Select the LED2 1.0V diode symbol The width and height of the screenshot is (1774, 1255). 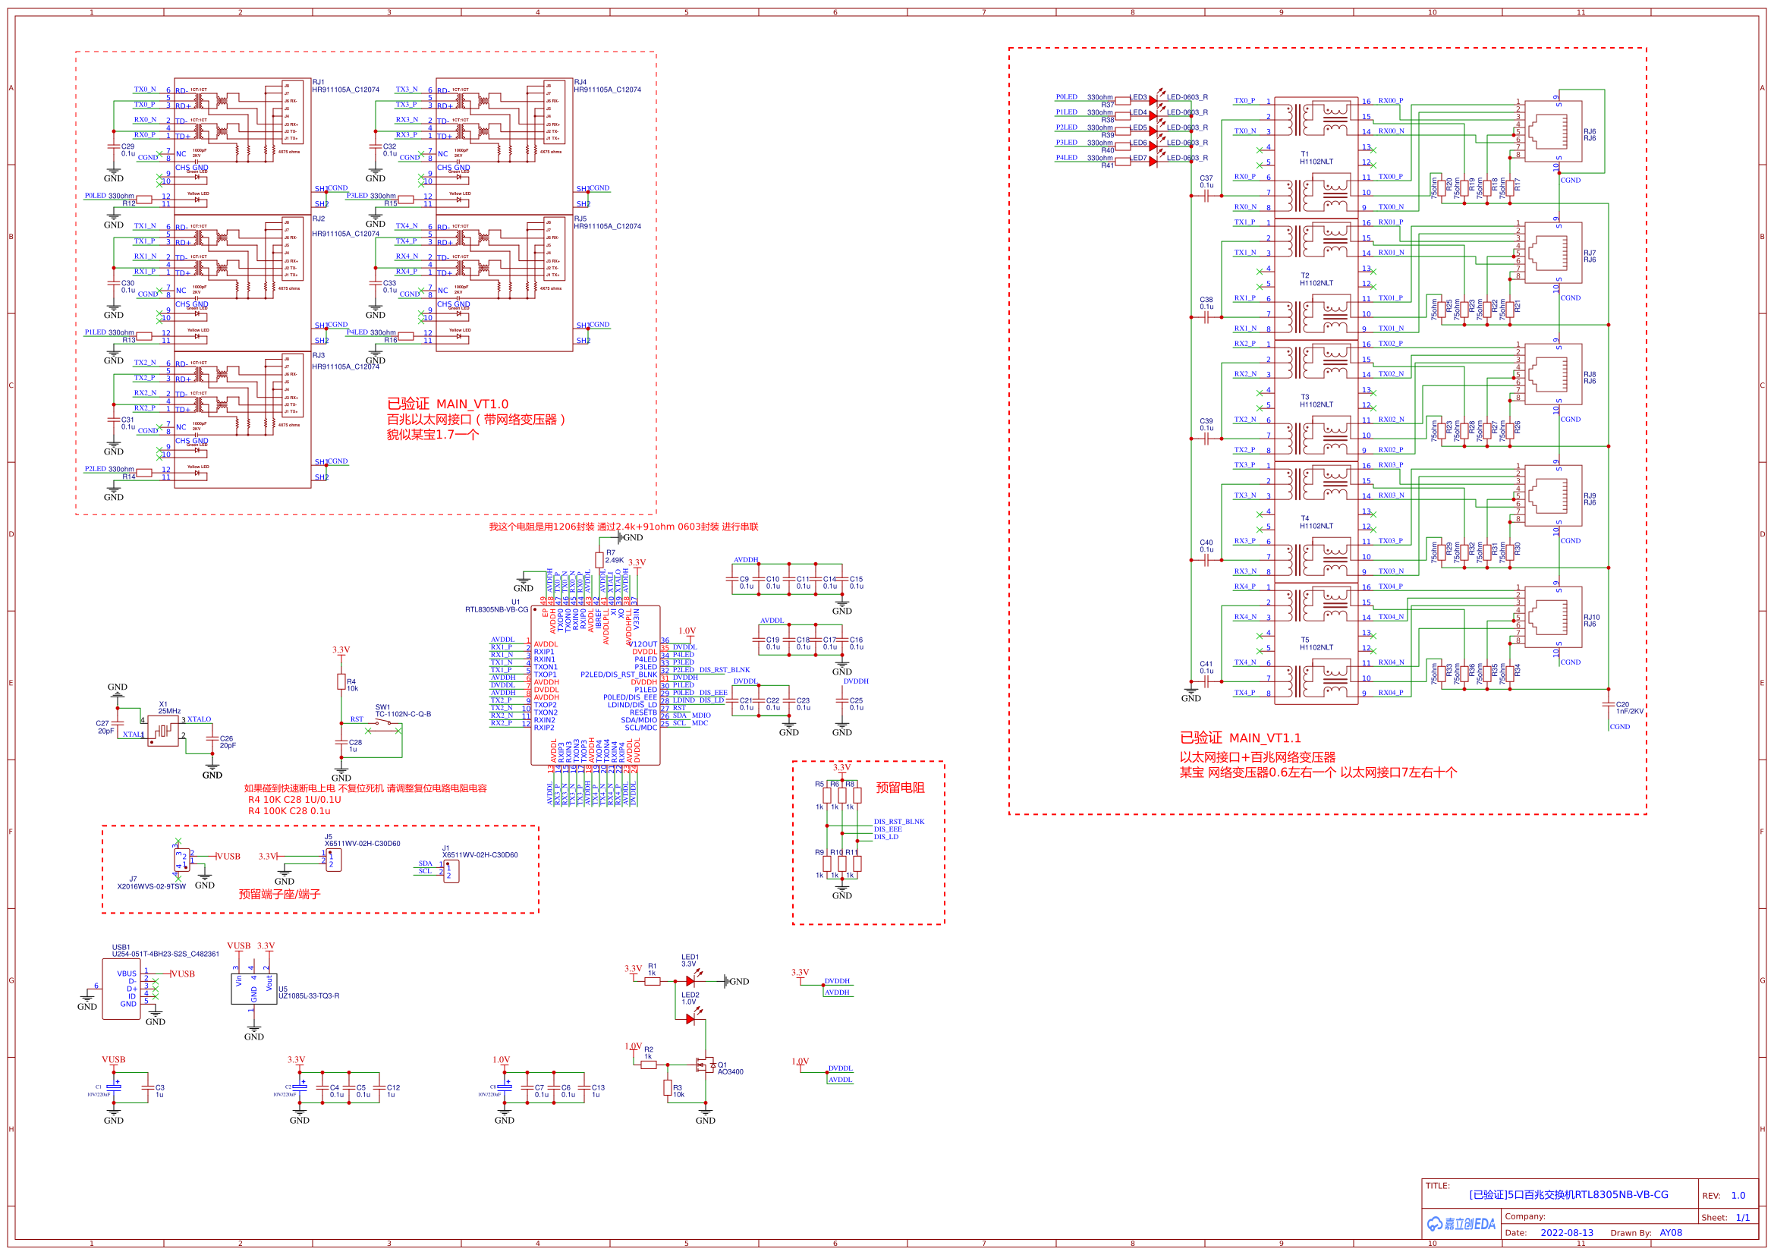[x=690, y=1019]
